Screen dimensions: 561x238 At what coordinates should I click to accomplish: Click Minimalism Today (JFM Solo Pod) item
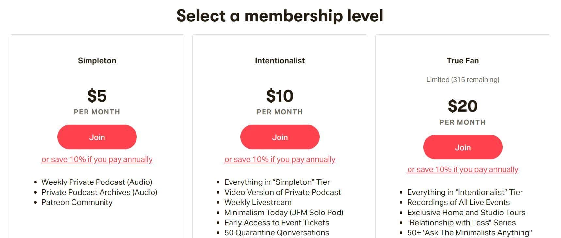(284, 213)
